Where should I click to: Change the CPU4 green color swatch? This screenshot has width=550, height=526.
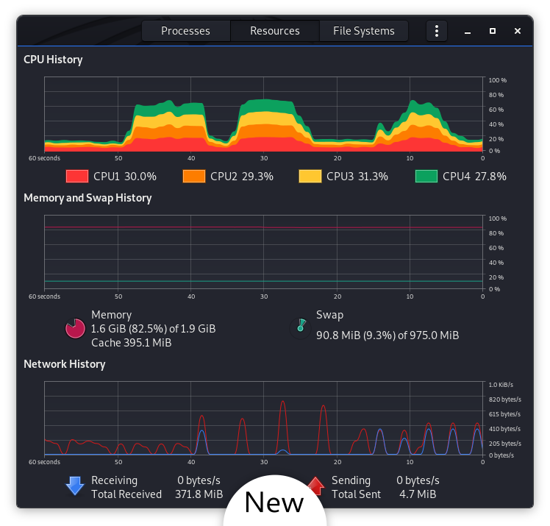[426, 176]
